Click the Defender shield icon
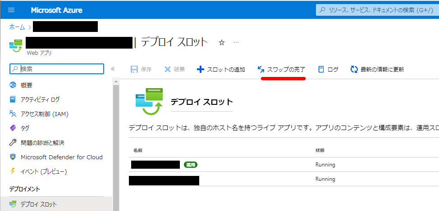Screen dimensions: 439x211 [x=13, y=157]
